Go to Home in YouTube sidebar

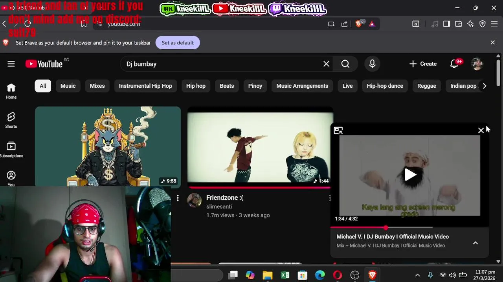[11, 91]
